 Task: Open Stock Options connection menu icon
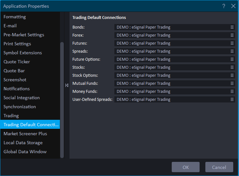232,75
